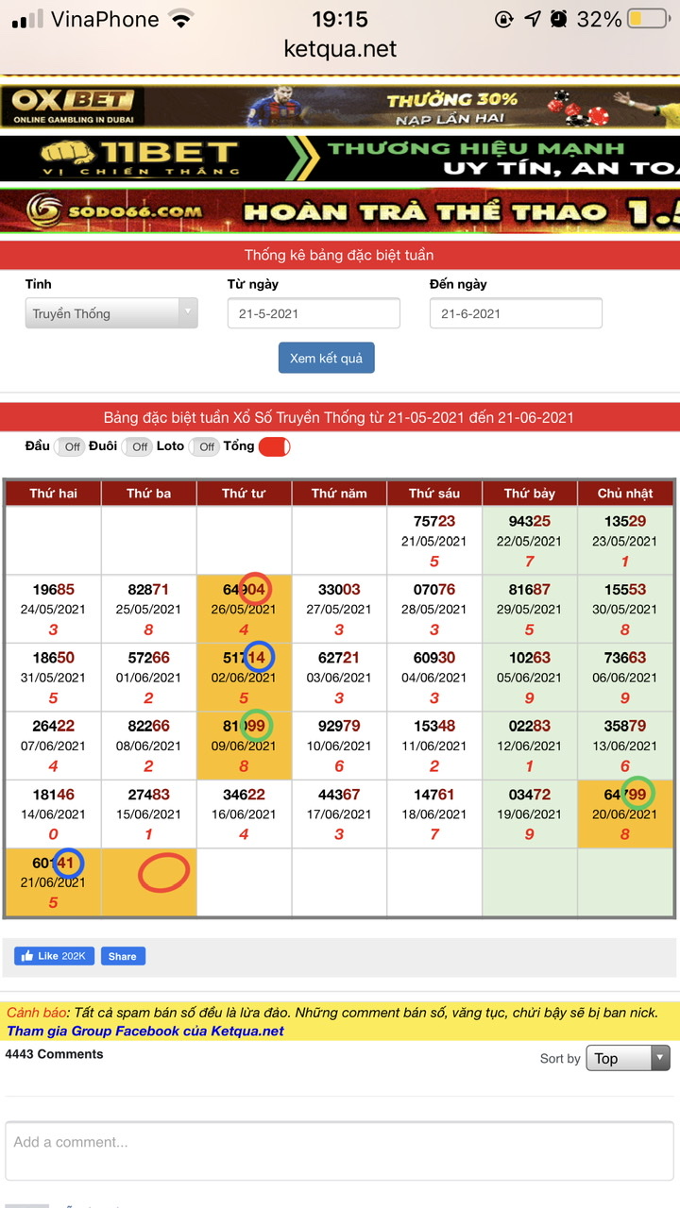Toggle the Đầu switch on

click(70, 446)
